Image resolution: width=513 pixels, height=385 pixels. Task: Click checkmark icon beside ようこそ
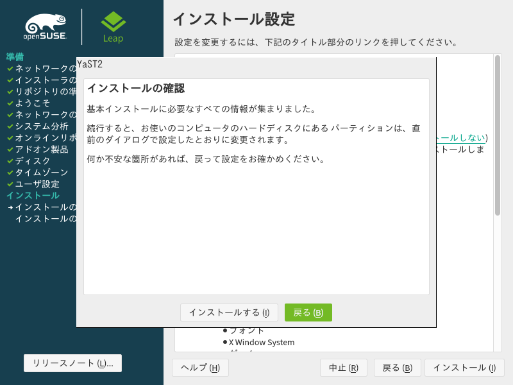click(10, 103)
